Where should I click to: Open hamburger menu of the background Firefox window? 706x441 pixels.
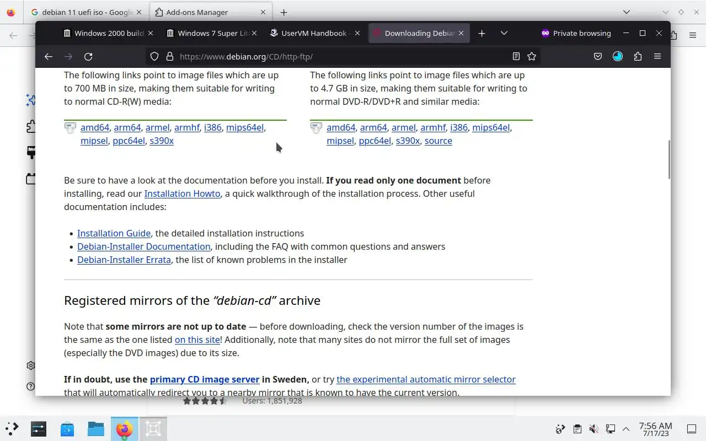click(x=693, y=35)
